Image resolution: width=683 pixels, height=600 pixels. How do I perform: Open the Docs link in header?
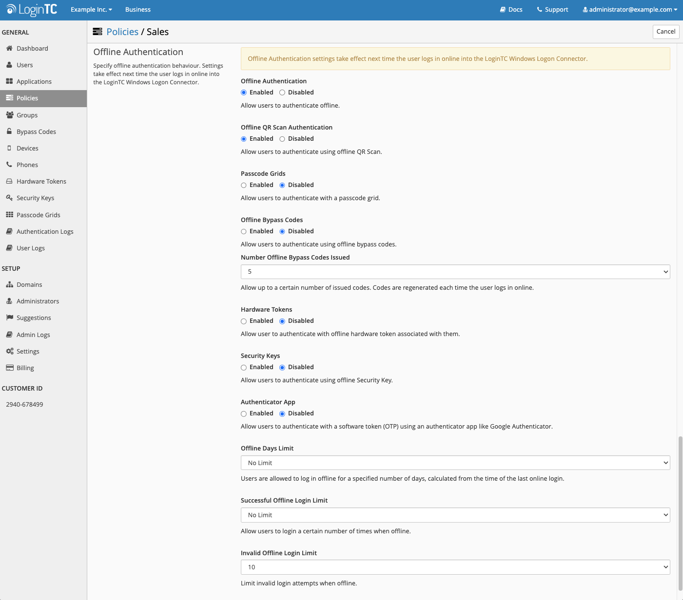tap(511, 10)
